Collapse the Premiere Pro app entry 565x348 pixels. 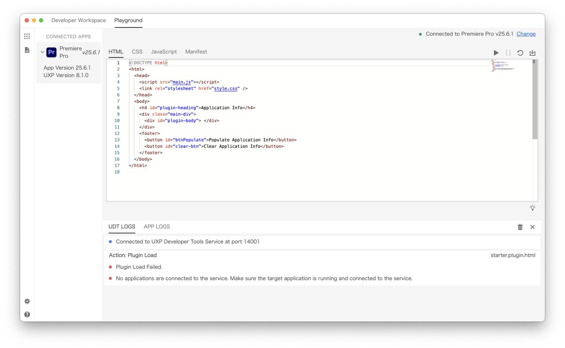pyautogui.click(x=43, y=52)
